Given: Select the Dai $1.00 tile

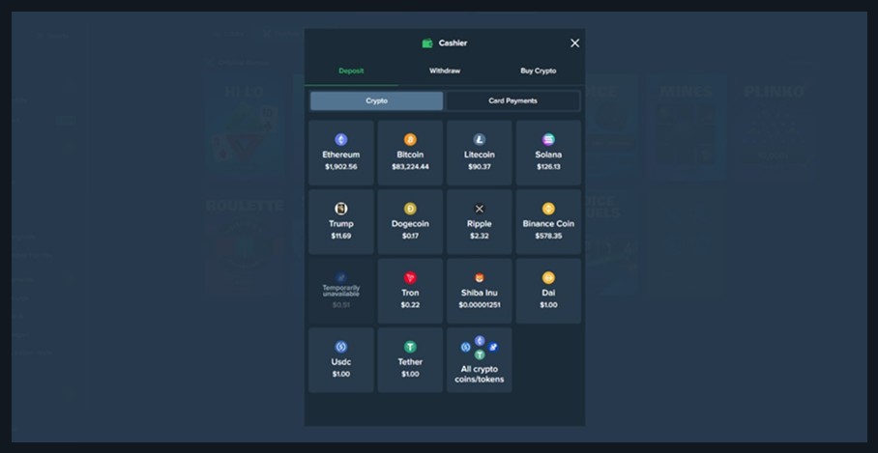Looking at the screenshot, I should [x=548, y=291].
